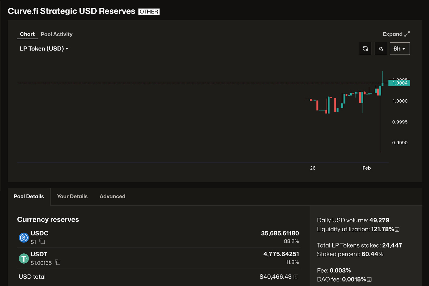
Task: Click the USDT reserve amount 4,775.64251
Action: tap(281, 254)
